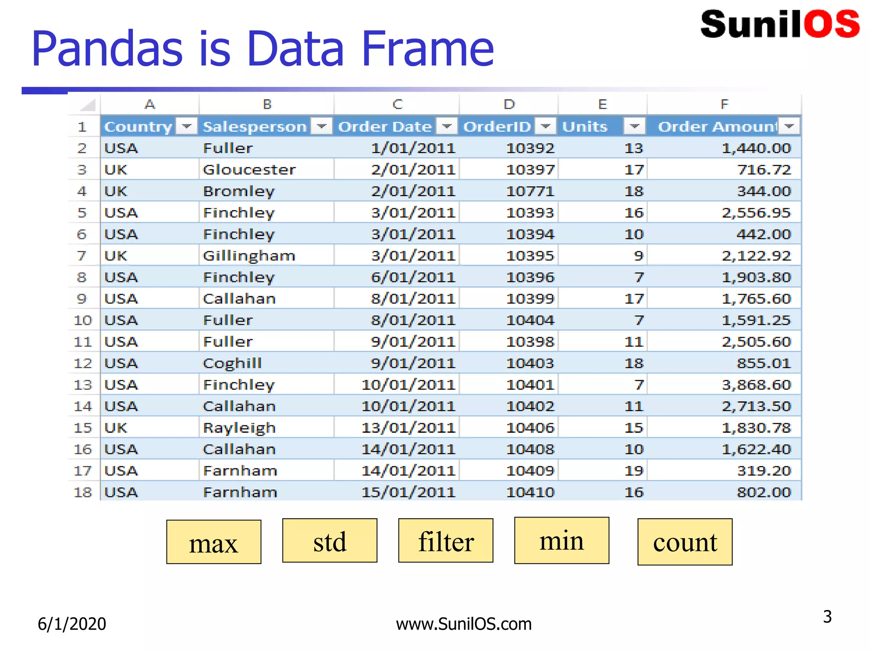
Task: Select column E header
Action: coord(602,104)
